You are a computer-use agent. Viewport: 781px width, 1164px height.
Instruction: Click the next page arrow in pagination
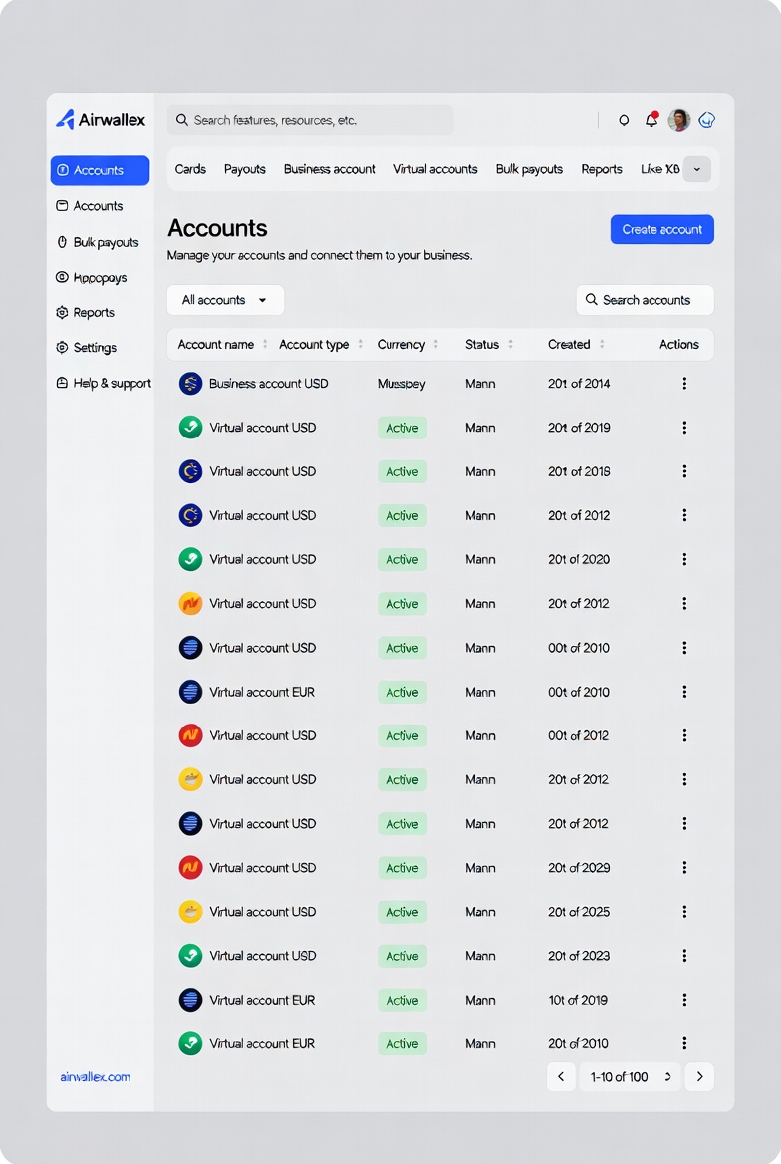[x=699, y=1077]
